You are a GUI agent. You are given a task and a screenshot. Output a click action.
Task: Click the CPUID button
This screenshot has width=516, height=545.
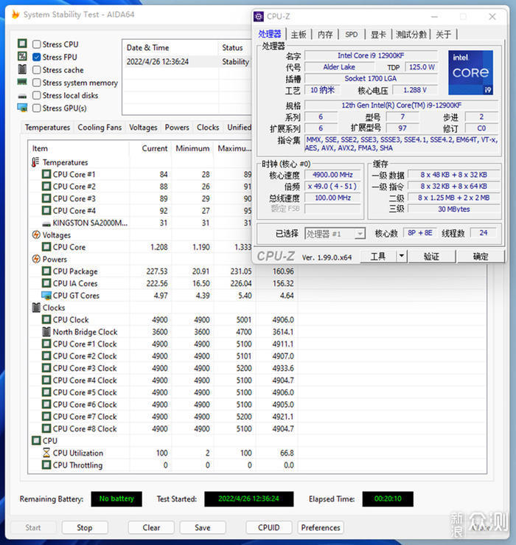[268, 527]
